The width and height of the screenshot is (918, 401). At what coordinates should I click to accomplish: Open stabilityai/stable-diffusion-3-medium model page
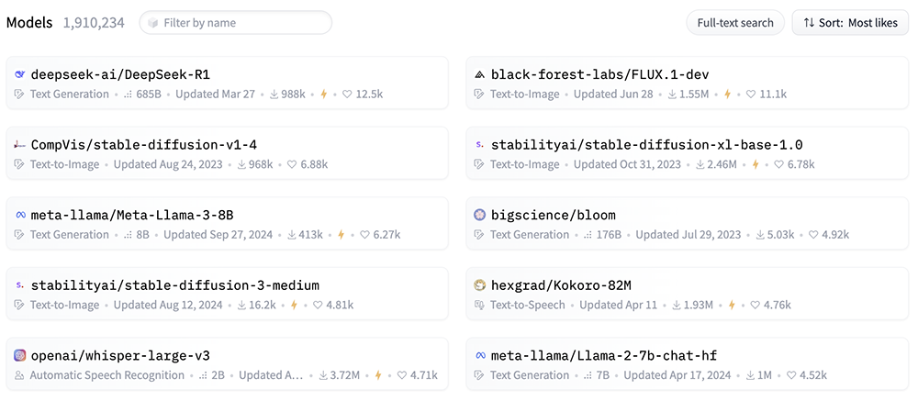tap(174, 285)
